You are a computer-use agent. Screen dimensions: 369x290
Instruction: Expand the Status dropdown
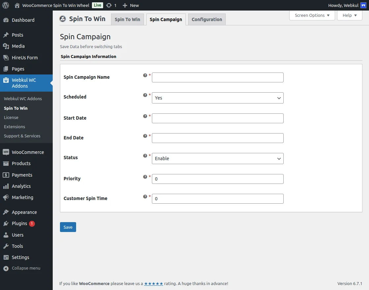click(x=217, y=159)
